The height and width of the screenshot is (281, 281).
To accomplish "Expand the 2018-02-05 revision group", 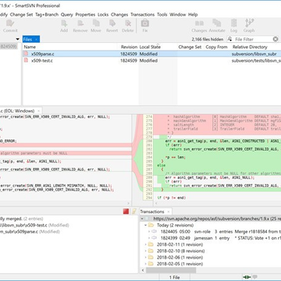I will click(146, 264).
